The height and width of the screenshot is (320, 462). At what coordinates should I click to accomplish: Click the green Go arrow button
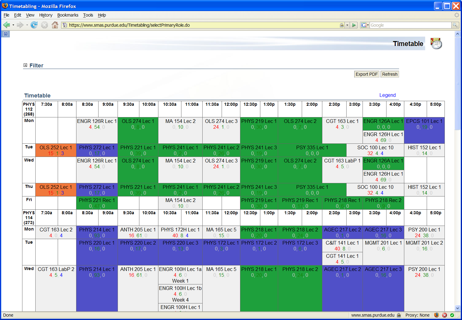tap(354, 25)
